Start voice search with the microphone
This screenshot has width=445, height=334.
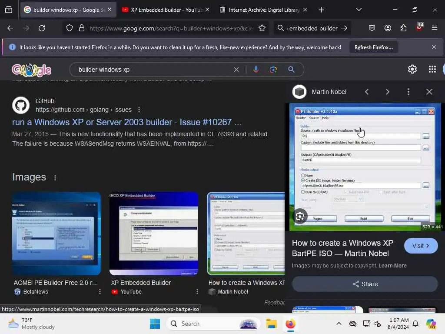click(x=256, y=70)
